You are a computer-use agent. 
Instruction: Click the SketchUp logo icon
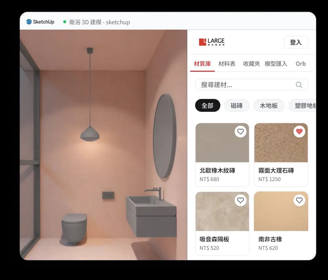[x=29, y=22]
